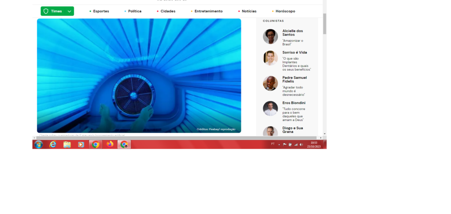Open the Entretenimento section
This screenshot has width=451, height=214.
pos(208,11)
